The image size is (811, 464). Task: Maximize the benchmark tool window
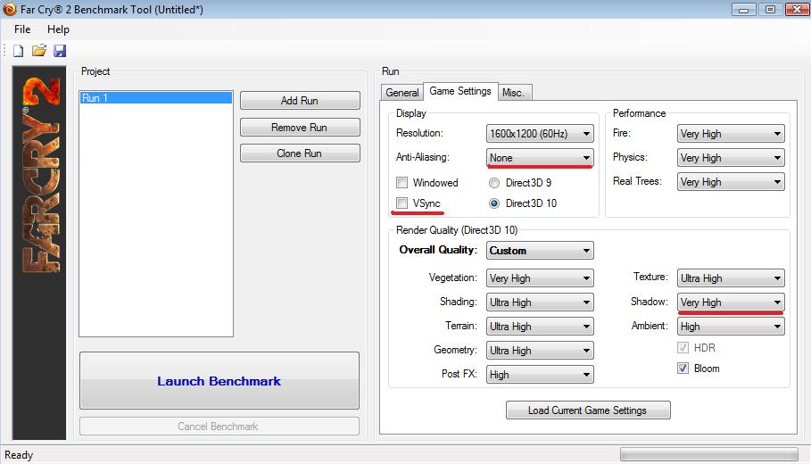click(770, 9)
